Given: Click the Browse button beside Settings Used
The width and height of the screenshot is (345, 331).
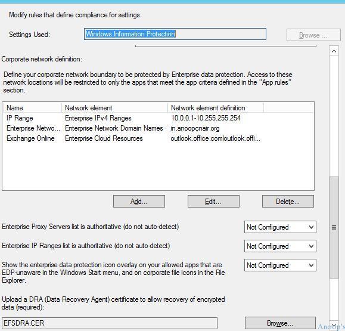Looking at the screenshot, I should pos(313,35).
